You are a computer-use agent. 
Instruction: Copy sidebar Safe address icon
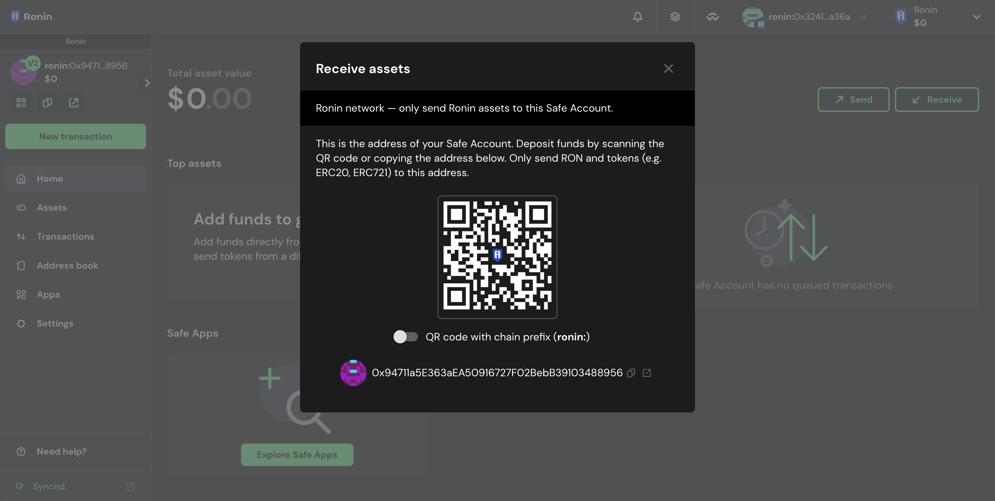pyautogui.click(x=47, y=102)
